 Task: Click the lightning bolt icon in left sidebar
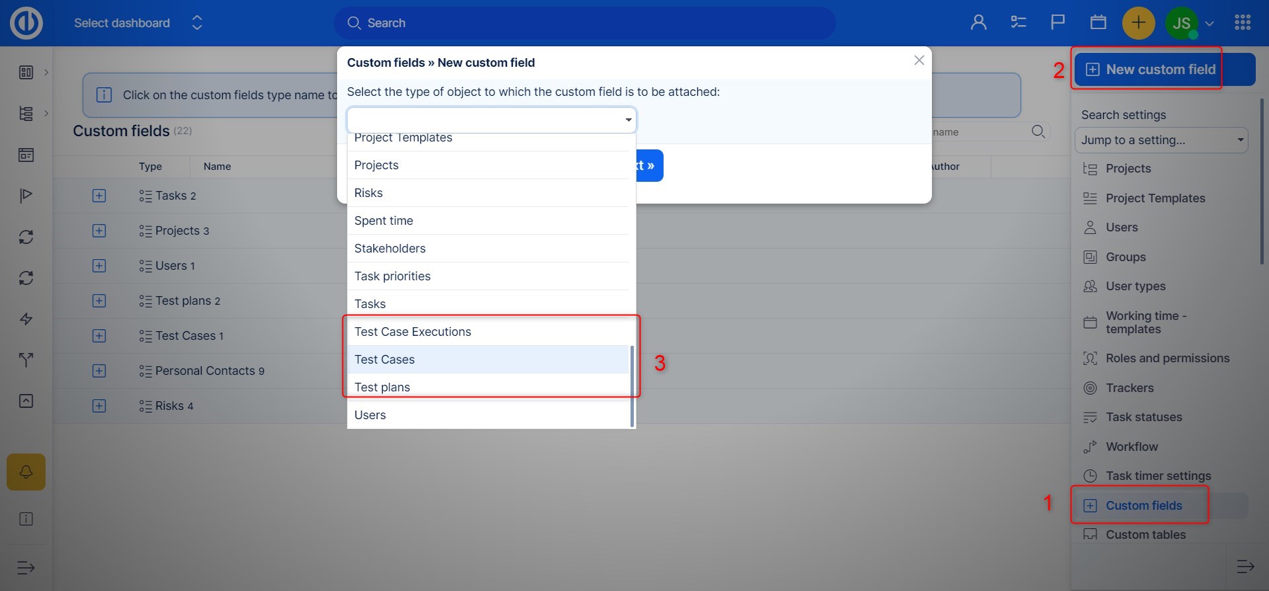(x=26, y=319)
